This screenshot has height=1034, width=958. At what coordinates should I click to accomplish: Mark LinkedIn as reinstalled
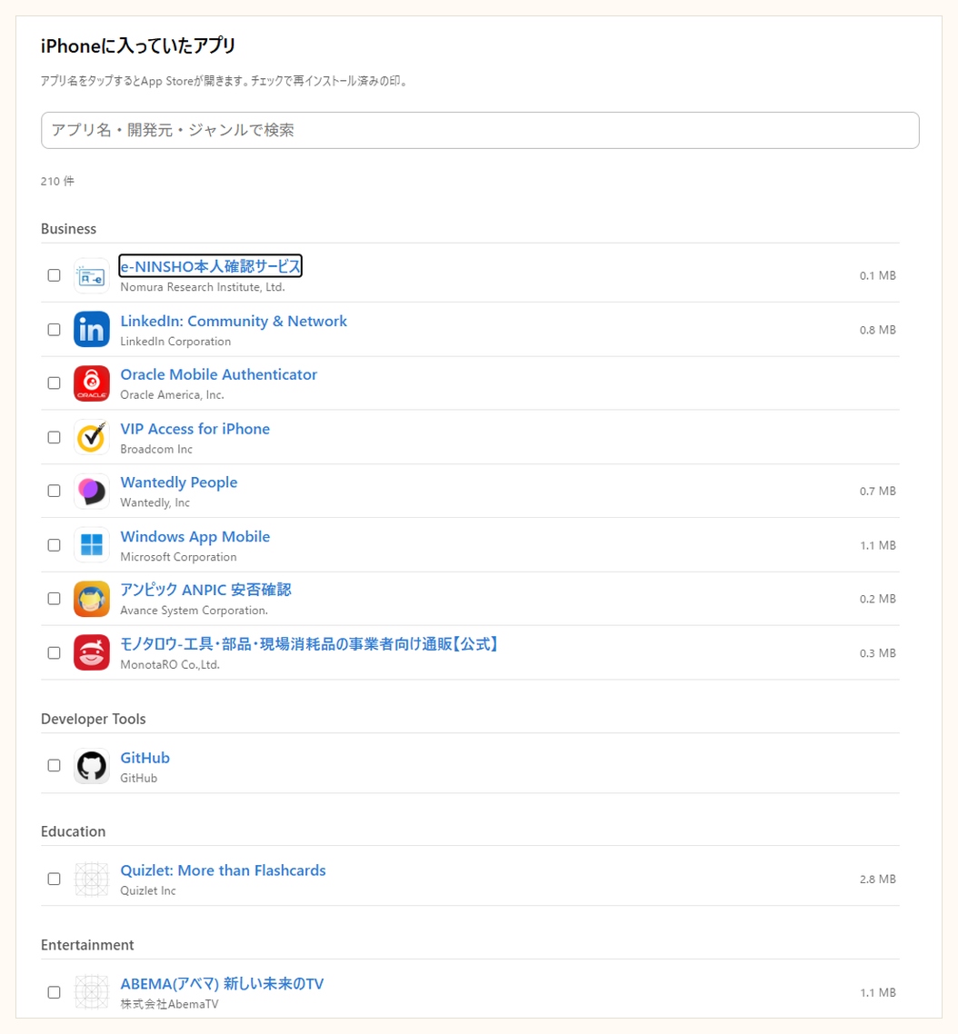[x=55, y=330]
